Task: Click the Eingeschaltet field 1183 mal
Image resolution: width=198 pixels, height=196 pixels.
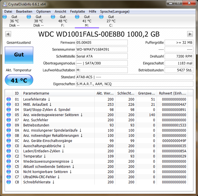Action: coord(179,63)
